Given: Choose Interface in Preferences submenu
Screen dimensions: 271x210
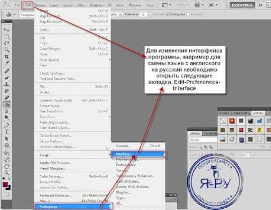Looking at the screenshot, I should pos(138,154).
